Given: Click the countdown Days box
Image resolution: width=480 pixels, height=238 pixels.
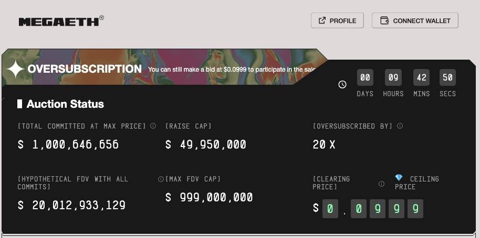Looking at the screenshot, I should tap(365, 77).
